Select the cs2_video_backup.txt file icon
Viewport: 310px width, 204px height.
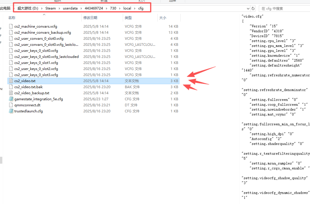point(11,93)
